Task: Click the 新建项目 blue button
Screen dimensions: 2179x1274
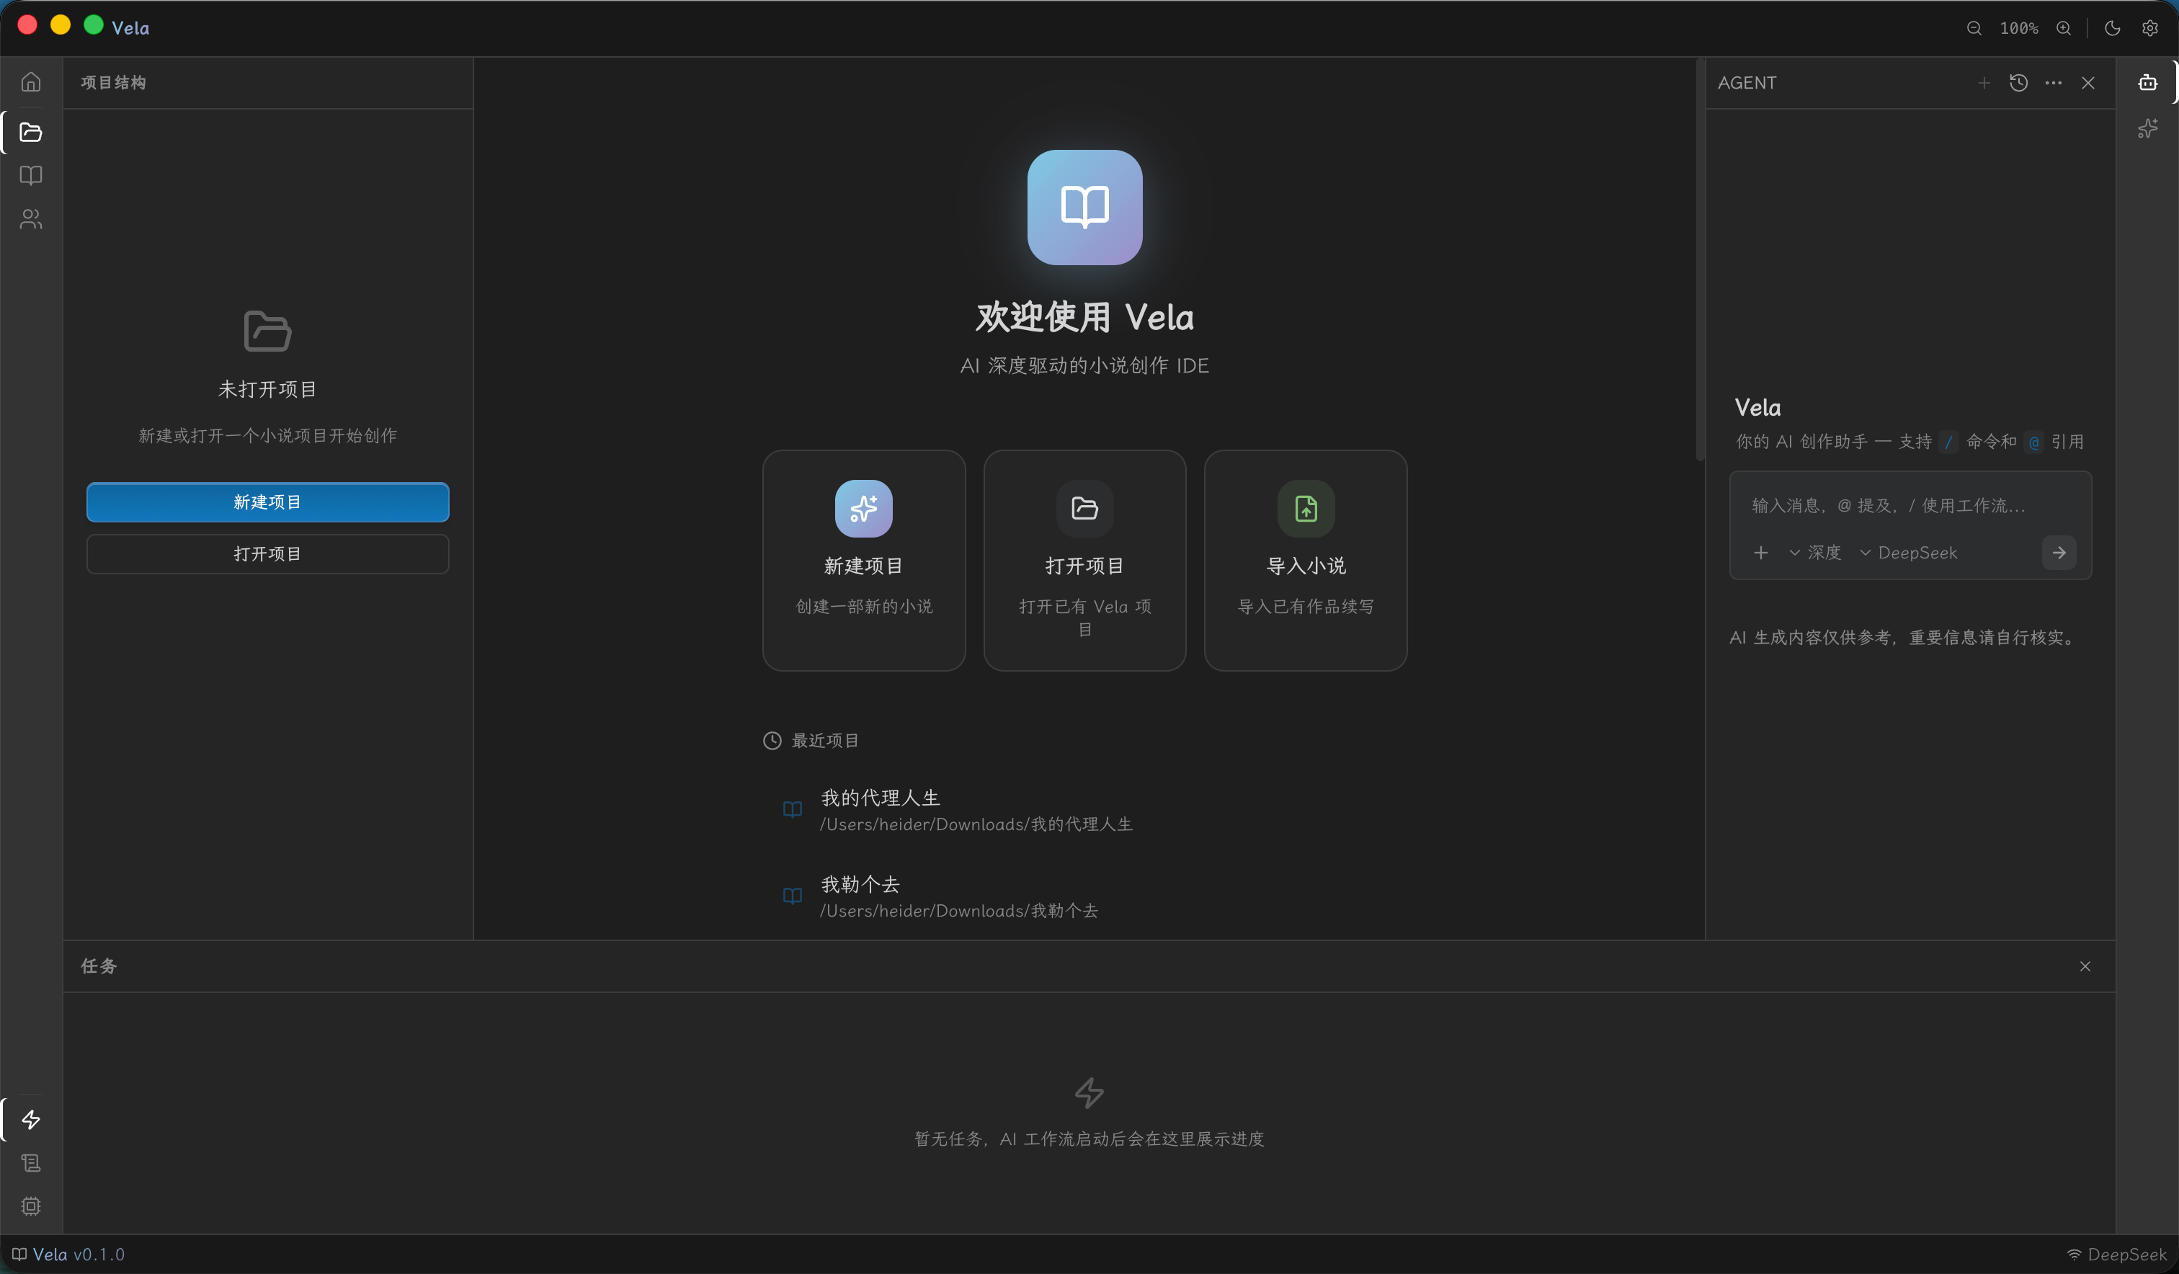Action: pyautogui.click(x=267, y=502)
